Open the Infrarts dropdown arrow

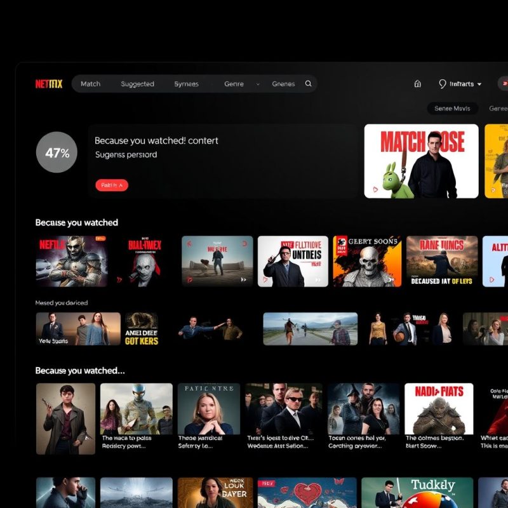480,83
